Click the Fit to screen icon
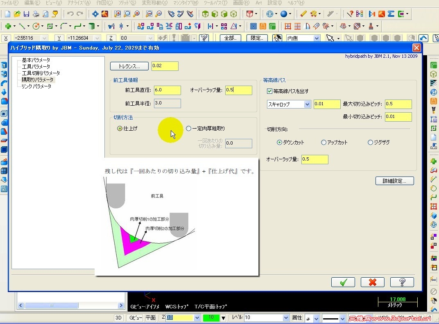Screen dimensions: 439x324 (x=95, y=14)
